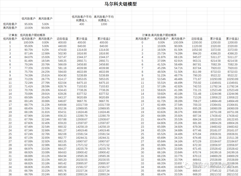Click the average fee income value 1200
241x176 pixels.
click(x=104, y=24)
